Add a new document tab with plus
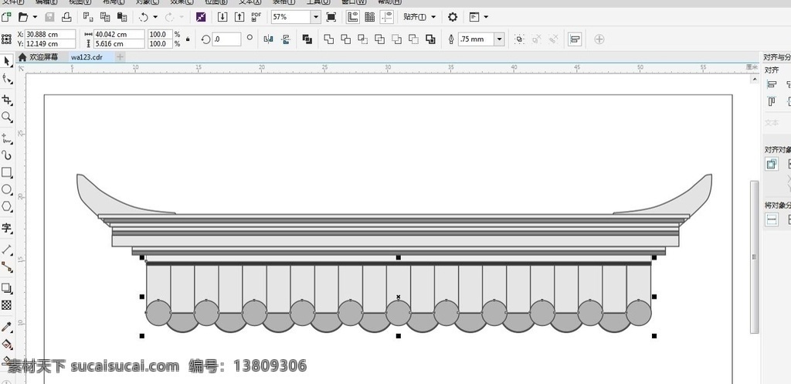 [x=120, y=57]
